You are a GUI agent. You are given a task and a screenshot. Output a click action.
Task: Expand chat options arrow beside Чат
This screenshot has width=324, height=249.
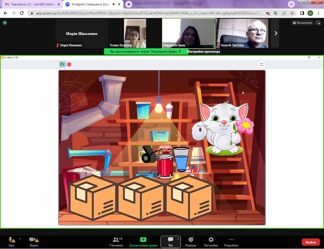(x=178, y=239)
